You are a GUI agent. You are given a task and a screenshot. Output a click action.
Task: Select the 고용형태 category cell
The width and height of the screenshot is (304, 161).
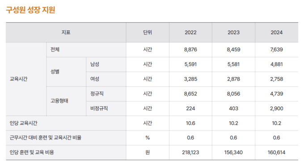pos(59,101)
